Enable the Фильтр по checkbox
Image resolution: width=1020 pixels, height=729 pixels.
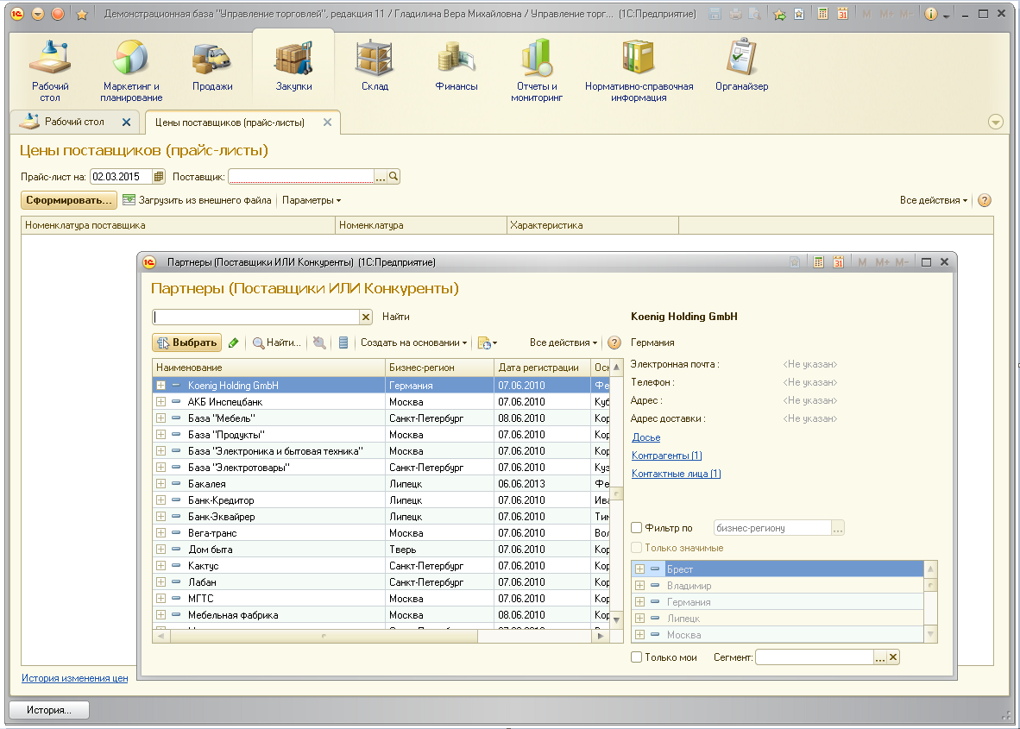click(x=637, y=527)
